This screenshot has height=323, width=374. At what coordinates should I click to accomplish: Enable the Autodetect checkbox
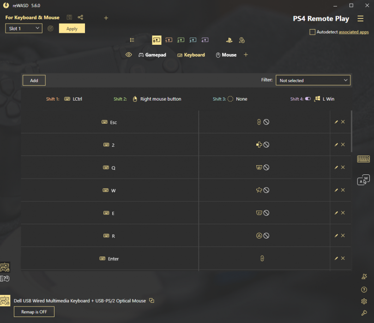[313, 32]
